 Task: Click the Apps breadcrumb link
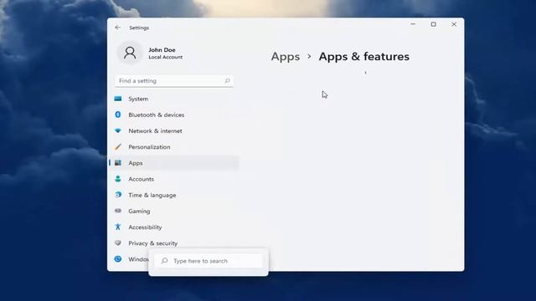pos(286,57)
